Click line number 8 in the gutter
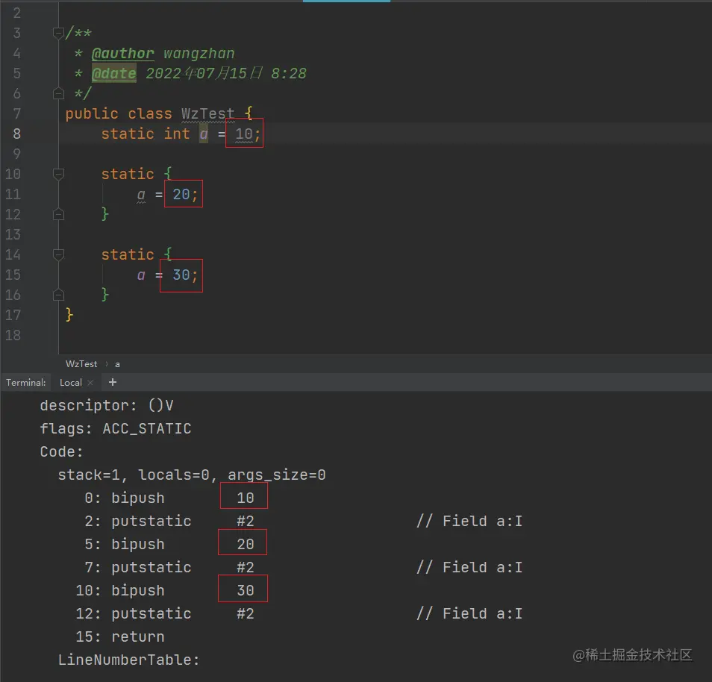 click(17, 134)
